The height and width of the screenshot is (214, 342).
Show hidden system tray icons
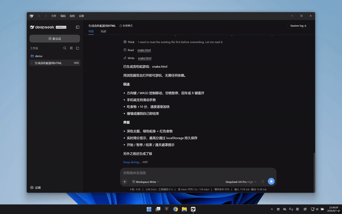coord(272,209)
